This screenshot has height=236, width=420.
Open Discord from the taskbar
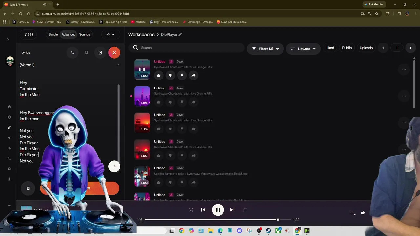point(239,231)
